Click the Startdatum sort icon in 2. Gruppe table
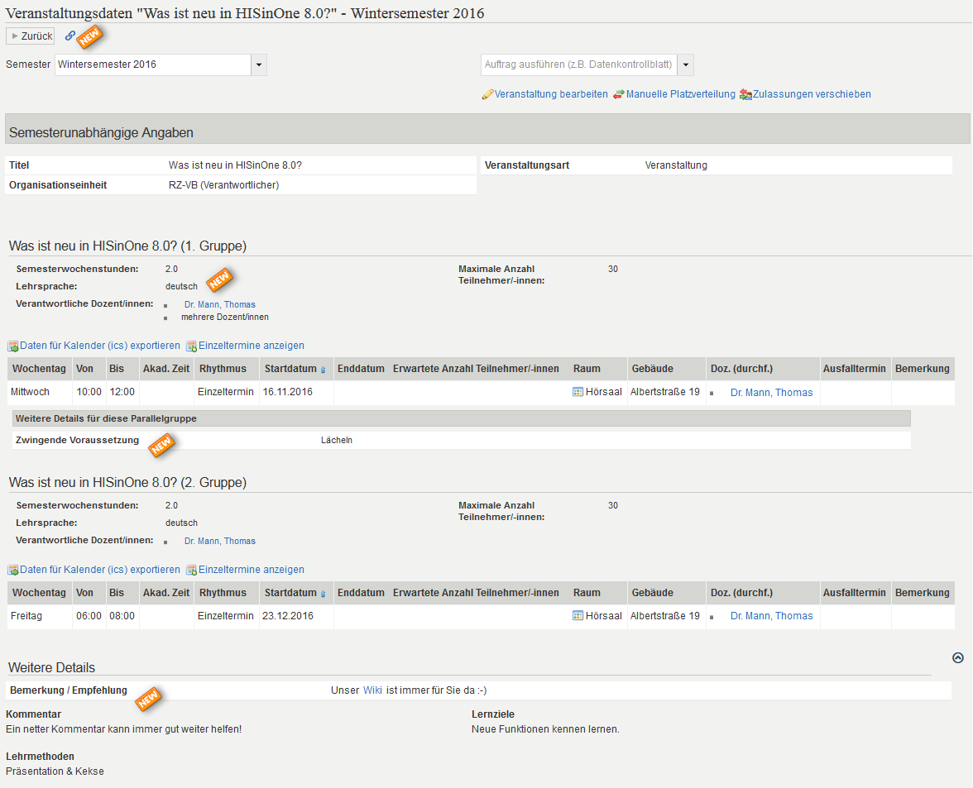The image size is (973, 788). pos(324,594)
